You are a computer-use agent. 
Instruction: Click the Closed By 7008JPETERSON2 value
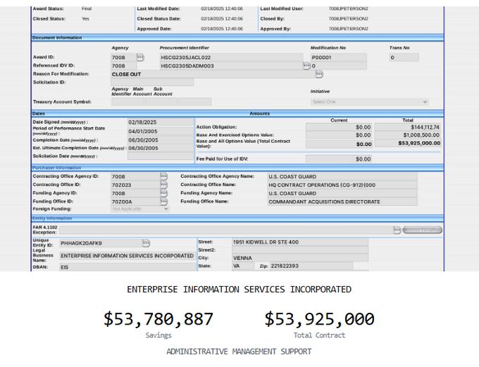348,18
